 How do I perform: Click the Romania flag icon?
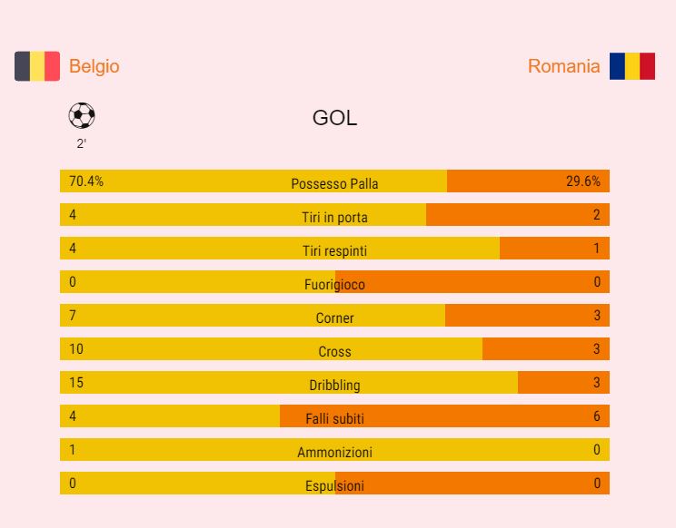[631, 66]
